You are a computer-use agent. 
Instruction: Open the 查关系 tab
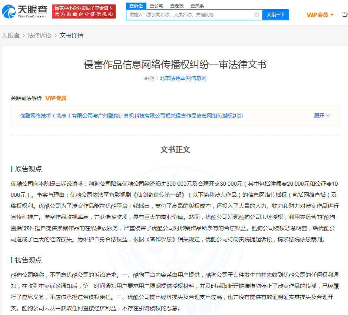[197, 6]
